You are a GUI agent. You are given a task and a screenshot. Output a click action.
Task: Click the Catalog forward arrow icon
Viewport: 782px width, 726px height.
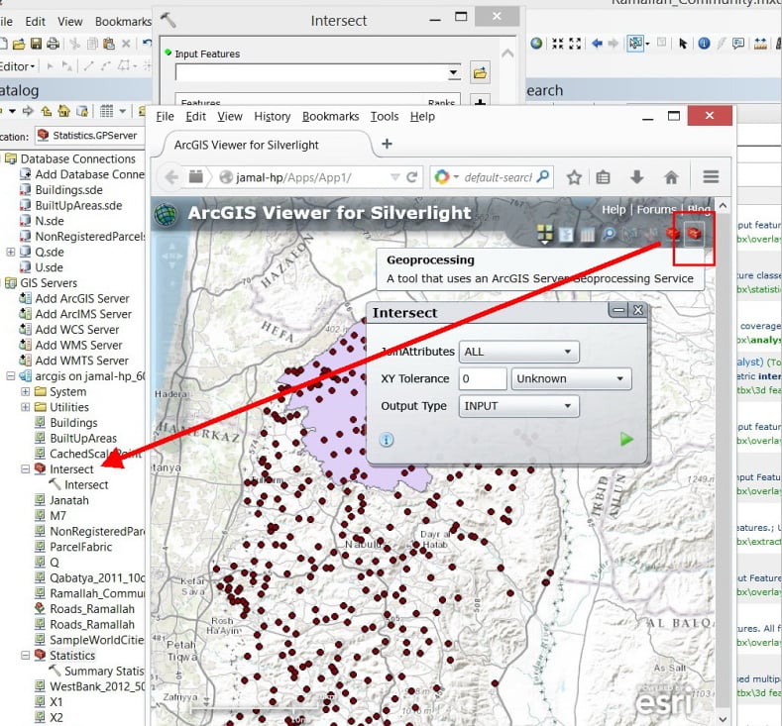[x=28, y=111]
